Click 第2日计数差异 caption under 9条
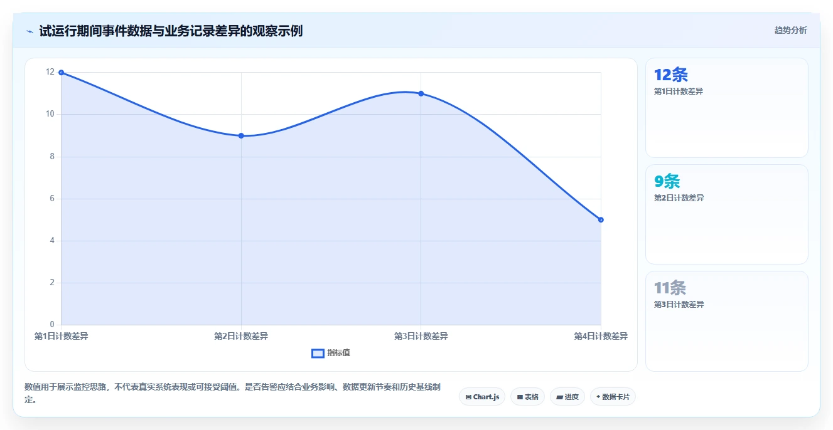Viewport: 833px width, 430px height. 679,197
